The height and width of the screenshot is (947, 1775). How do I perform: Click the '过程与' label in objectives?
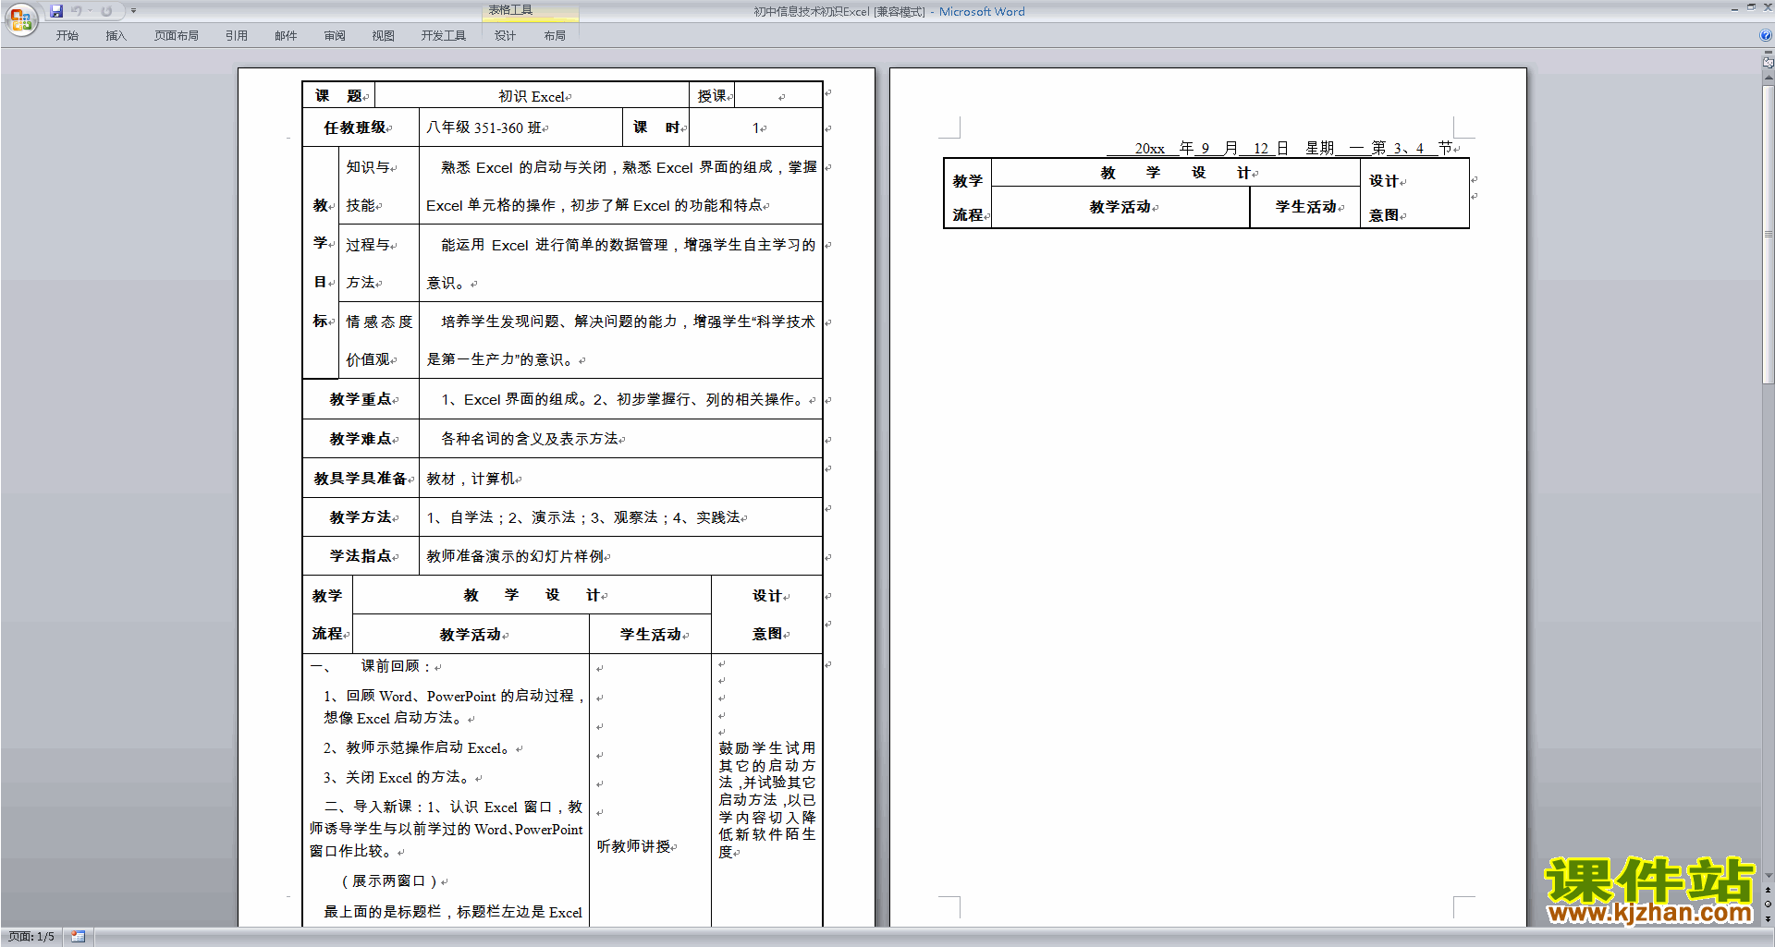pos(368,245)
